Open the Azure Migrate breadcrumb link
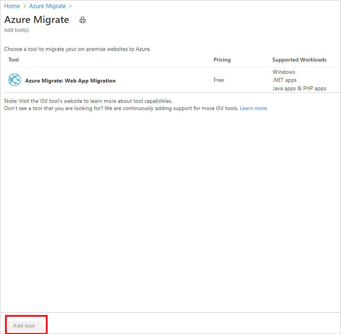Screen dimensions: 341x334 coord(47,6)
